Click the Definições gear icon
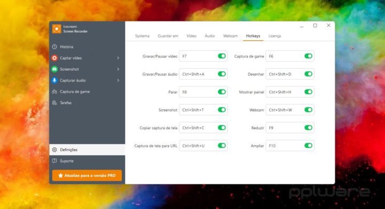This screenshot has height=209, width=385. (55, 150)
